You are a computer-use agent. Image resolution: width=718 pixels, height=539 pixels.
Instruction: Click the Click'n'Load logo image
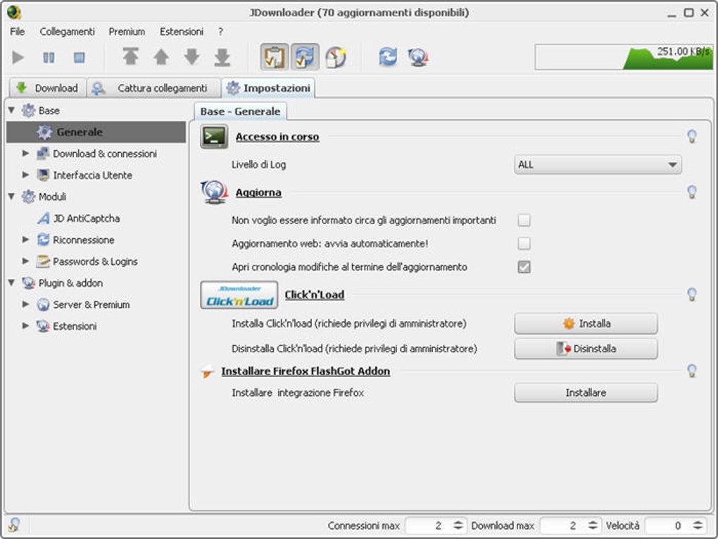click(239, 295)
